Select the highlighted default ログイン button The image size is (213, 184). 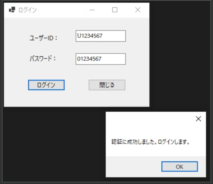tap(46, 85)
